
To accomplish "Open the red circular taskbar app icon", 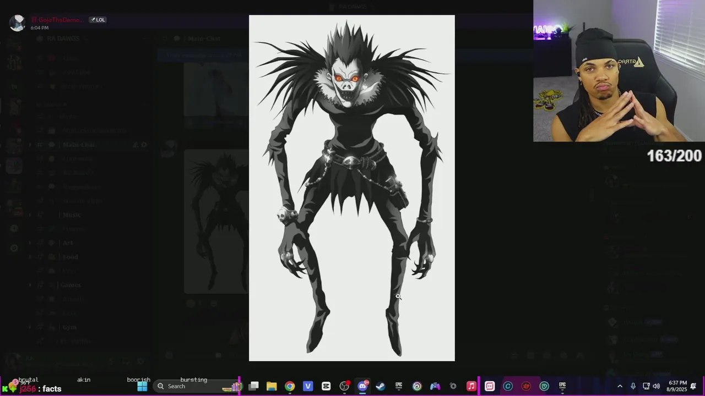I will [526, 386].
